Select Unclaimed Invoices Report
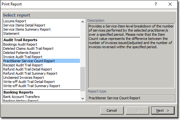This screenshot has height=120, width=180. point(24,78)
